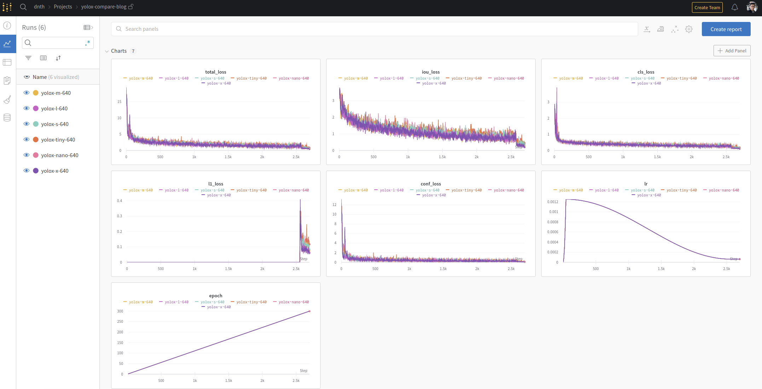Hide the yolox-s-640 run
This screenshot has height=389, width=762.
[x=27, y=124]
